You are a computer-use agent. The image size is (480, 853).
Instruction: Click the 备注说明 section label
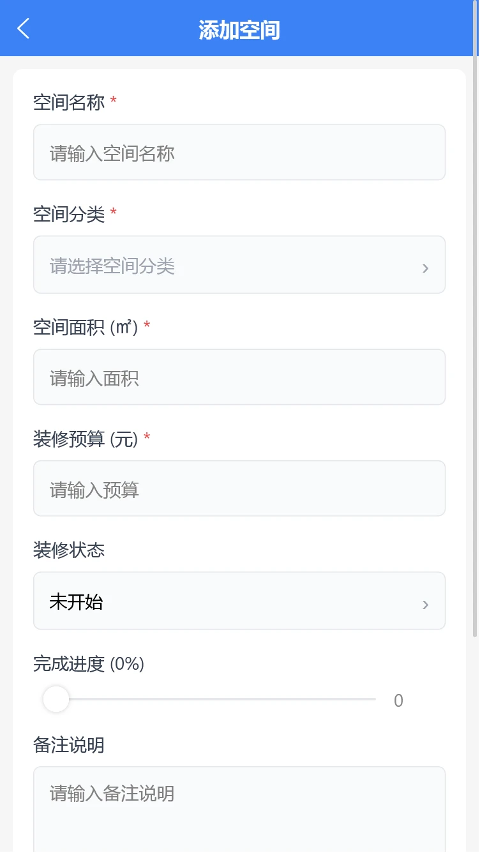68,744
